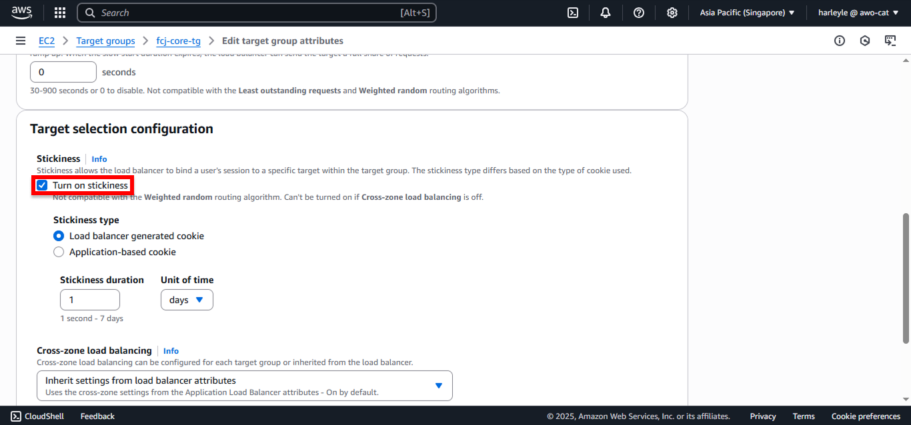Open the help question mark icon
The height and width of the screenshot is (425, 911).
pyautogui.click(x=639, y=13)
